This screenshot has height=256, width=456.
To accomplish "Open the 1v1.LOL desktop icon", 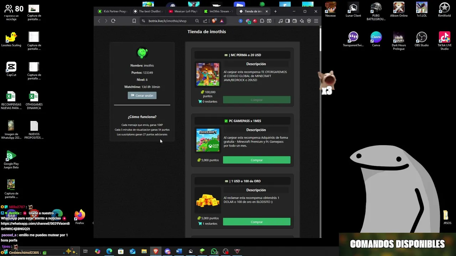I will [x=421, y=10].
